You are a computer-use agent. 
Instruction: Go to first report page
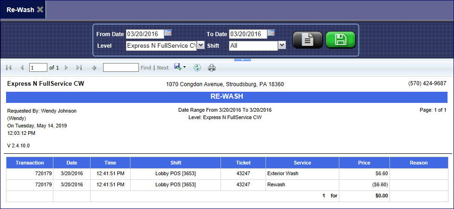(x=9, y=68)
